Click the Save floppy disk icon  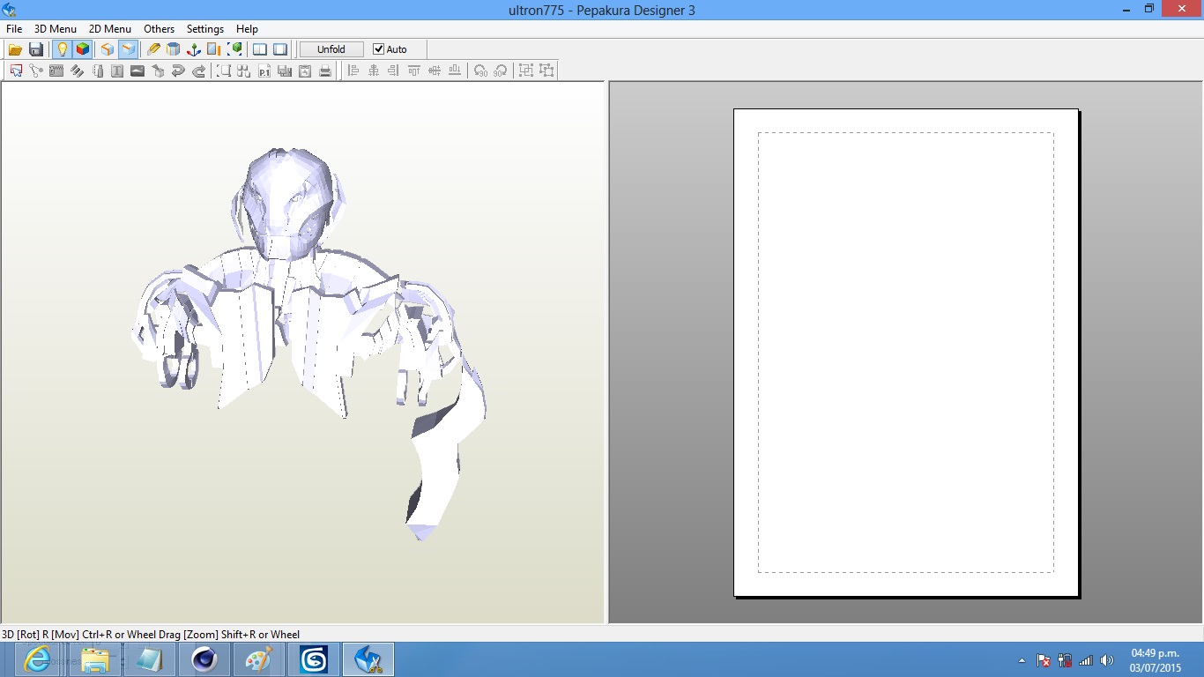(36, 49)
